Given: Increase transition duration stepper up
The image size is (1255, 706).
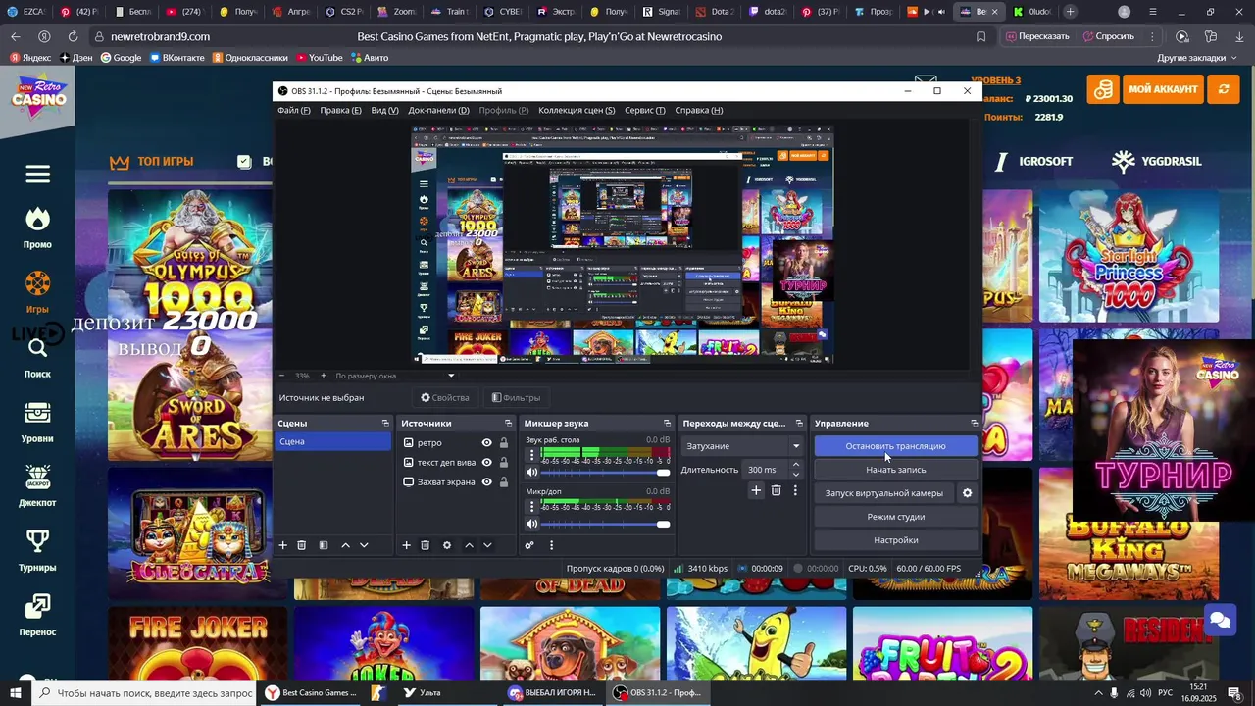Looking at the screenshot, I should pos(795,465).
